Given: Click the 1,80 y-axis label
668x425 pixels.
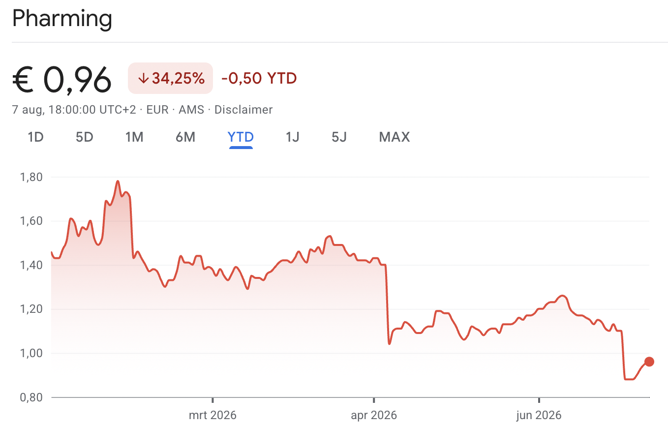Looking at the screenshot, I should coord(32,177).
